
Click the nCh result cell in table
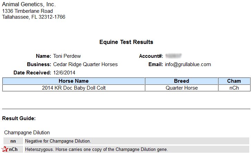(x=234, y=88)
